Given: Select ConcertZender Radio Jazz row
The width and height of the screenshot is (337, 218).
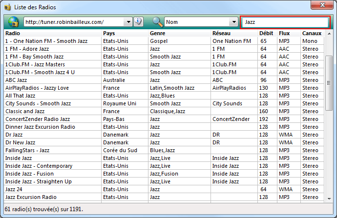Looking at the screenshot, I should click(x=164, y=119).
